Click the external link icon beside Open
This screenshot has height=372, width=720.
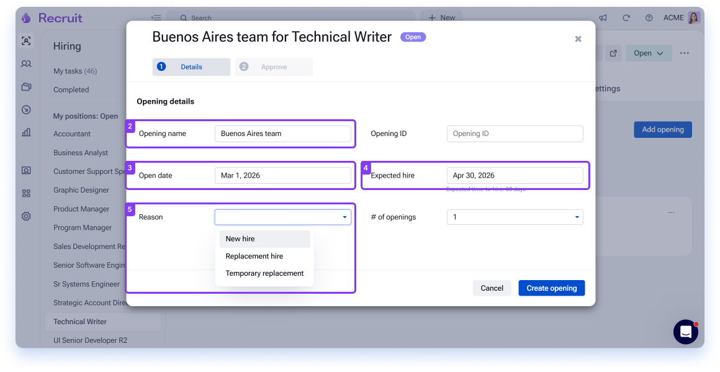point(613,53)
